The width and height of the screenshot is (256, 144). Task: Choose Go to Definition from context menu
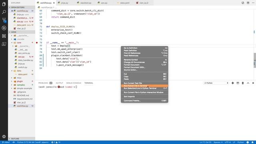pos(144,48)
